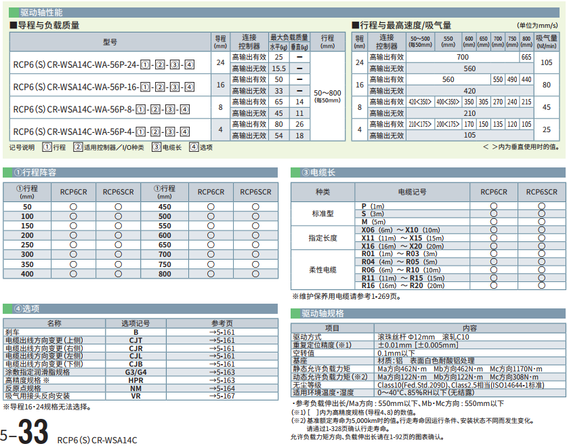Click cable code S (3m)
567x446 pixels.
point(373,214)
